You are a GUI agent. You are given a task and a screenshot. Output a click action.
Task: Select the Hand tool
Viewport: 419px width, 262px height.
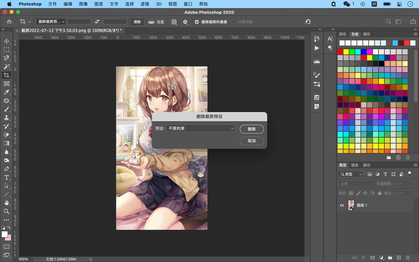pyautogui.click(x=6, y=203)
